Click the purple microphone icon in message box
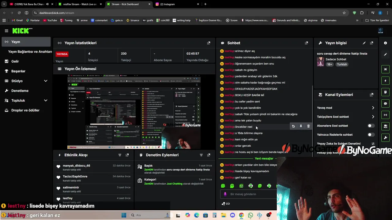Image resolution: width=392 pixels, height=220 pixels. coord(225,194)
